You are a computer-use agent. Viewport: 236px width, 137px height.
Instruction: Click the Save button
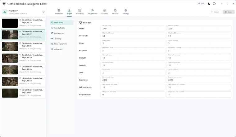[x=228, y=12]
